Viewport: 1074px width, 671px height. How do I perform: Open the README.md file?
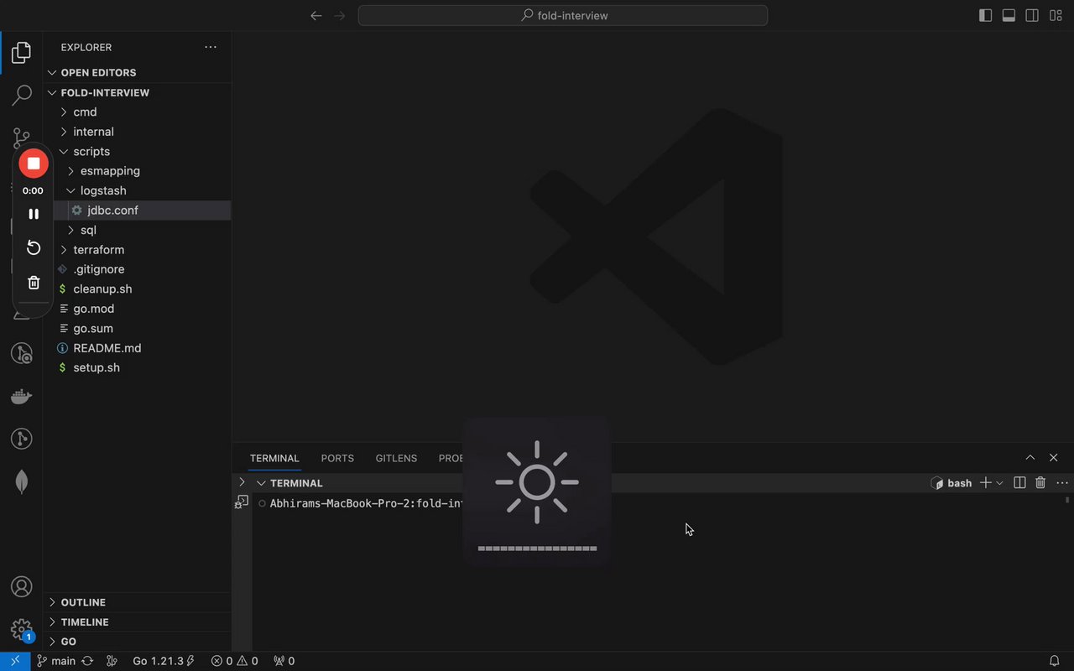[138, 348]
